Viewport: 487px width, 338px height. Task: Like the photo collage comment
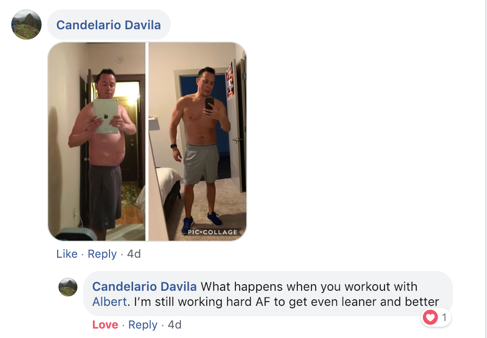pos(67,254)
